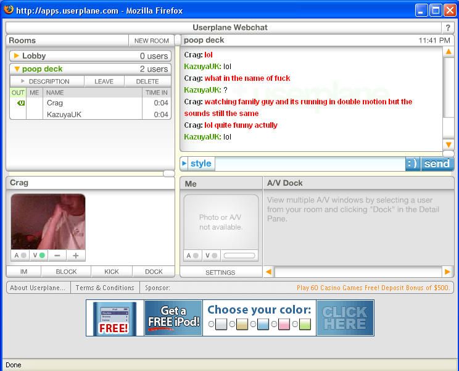Viewport: 459px width, 371px height.
Task: Click the style label next to input
Action: 201,164
